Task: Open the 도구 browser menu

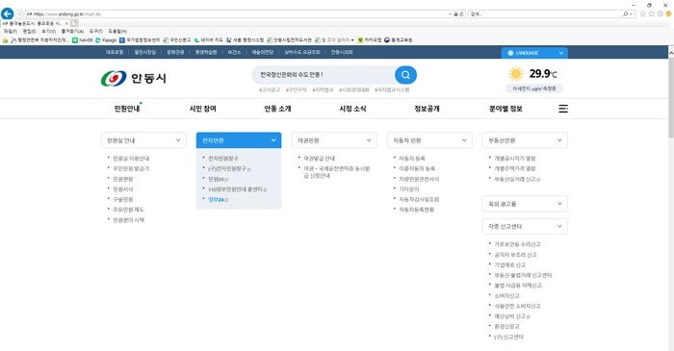Action: point(96,32)
